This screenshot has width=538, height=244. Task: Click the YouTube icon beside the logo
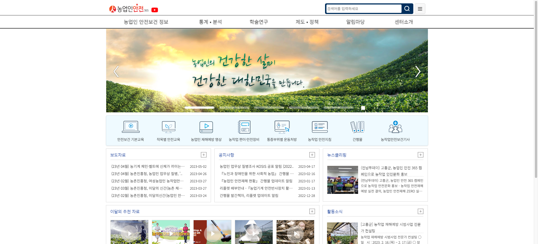(x=155, y=10)
